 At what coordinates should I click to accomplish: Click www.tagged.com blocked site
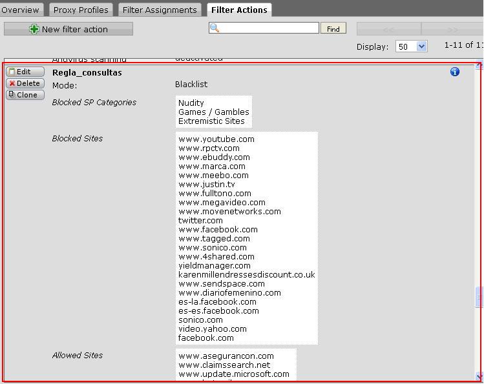tap(215, 239)
